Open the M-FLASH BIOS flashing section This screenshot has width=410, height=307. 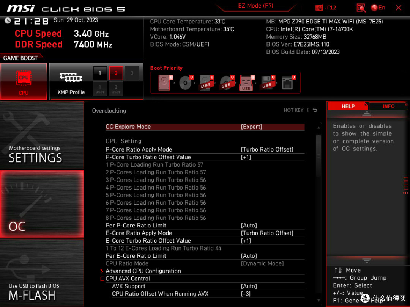pos(42,272)
